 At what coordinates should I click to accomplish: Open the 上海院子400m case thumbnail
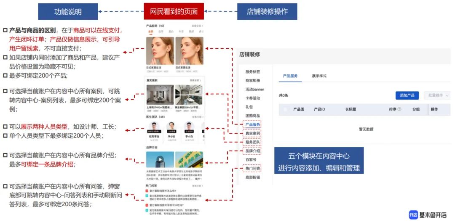(x=159, y=95)
